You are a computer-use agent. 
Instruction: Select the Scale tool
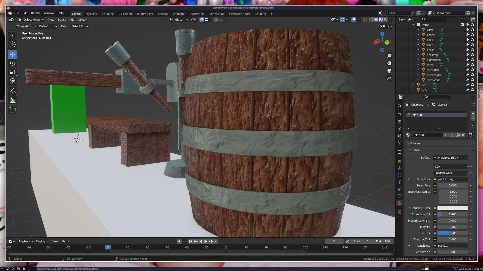13,72
